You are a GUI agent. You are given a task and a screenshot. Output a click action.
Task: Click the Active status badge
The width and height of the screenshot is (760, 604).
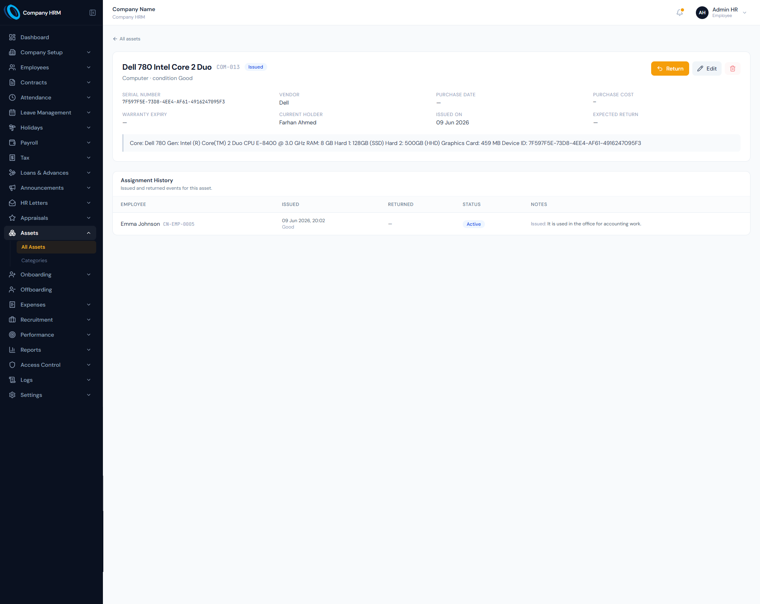tap(473, 224)
